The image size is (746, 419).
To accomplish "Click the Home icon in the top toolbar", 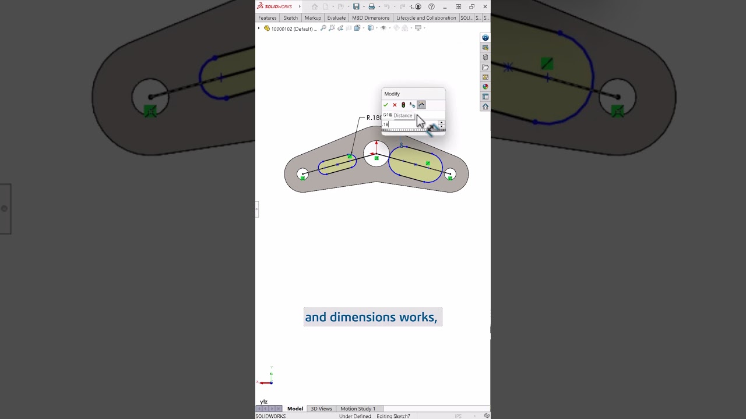I will (x=315, y=6).
